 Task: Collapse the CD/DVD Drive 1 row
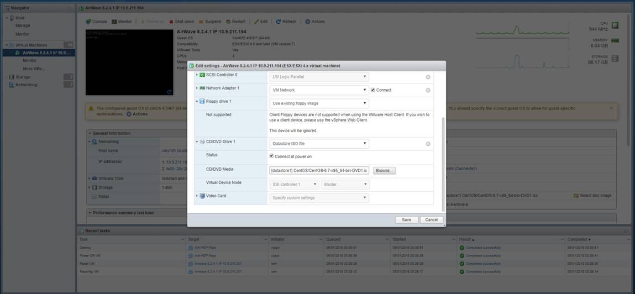(x=197, y=141)
